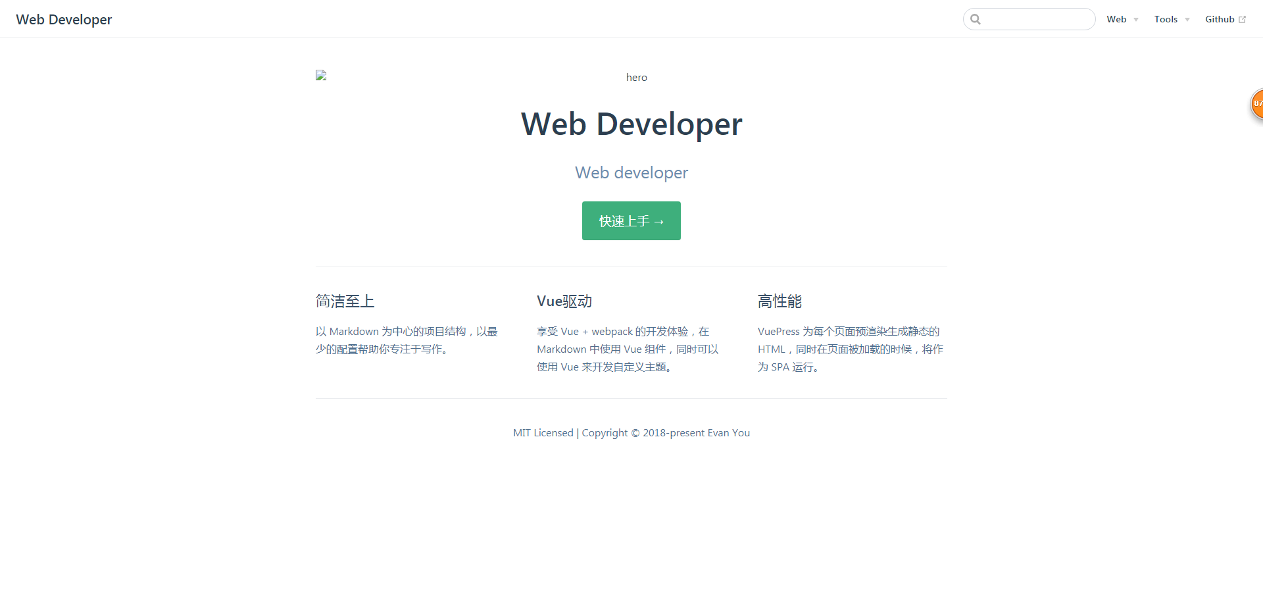
Task: Click the large Web Developer heading
Action: (631, 124)
